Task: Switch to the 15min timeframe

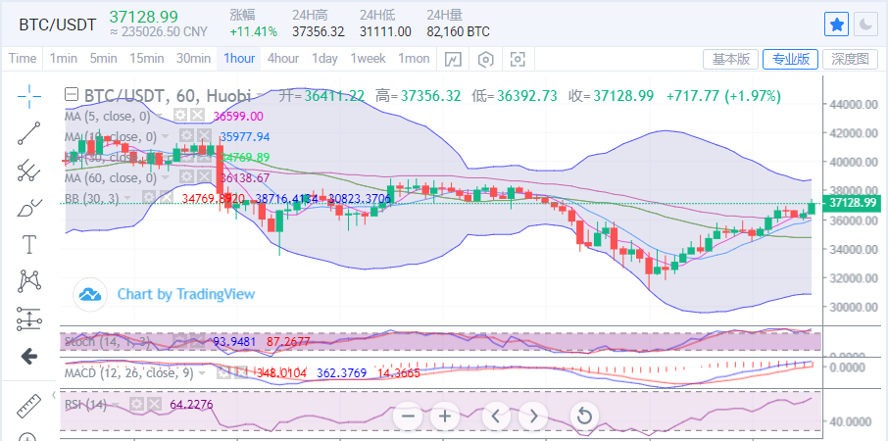Action: pos(147,59)
